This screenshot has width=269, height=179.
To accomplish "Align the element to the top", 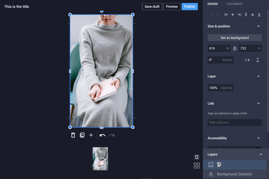I will coord(246,15).
